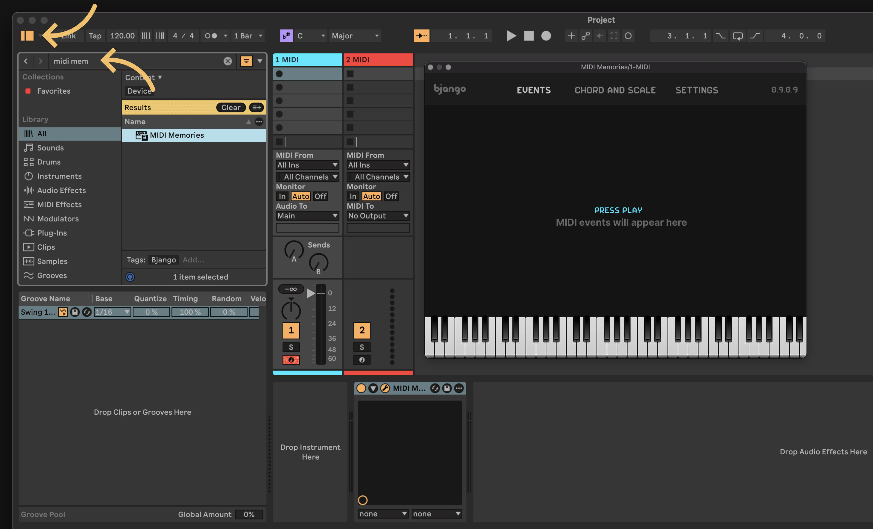Toggle the Punch-In switch icon
This screenshot has height=529, width=873.
[x=720, y=36]
